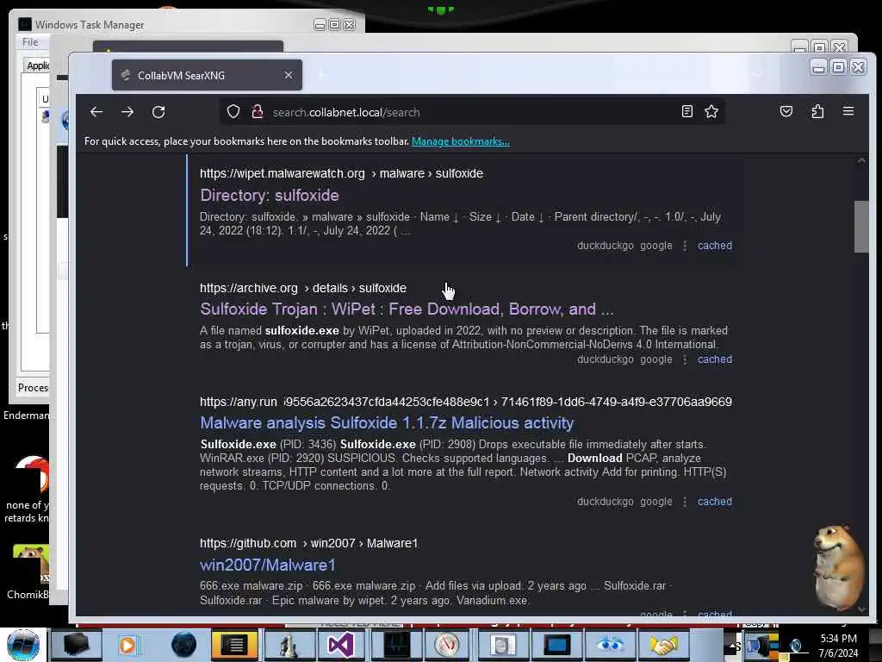Image resolution: width=882 pixels, height=662 pixels.
Task: Open the highlighted list-window taskbar item
Action: coord(234,645)
